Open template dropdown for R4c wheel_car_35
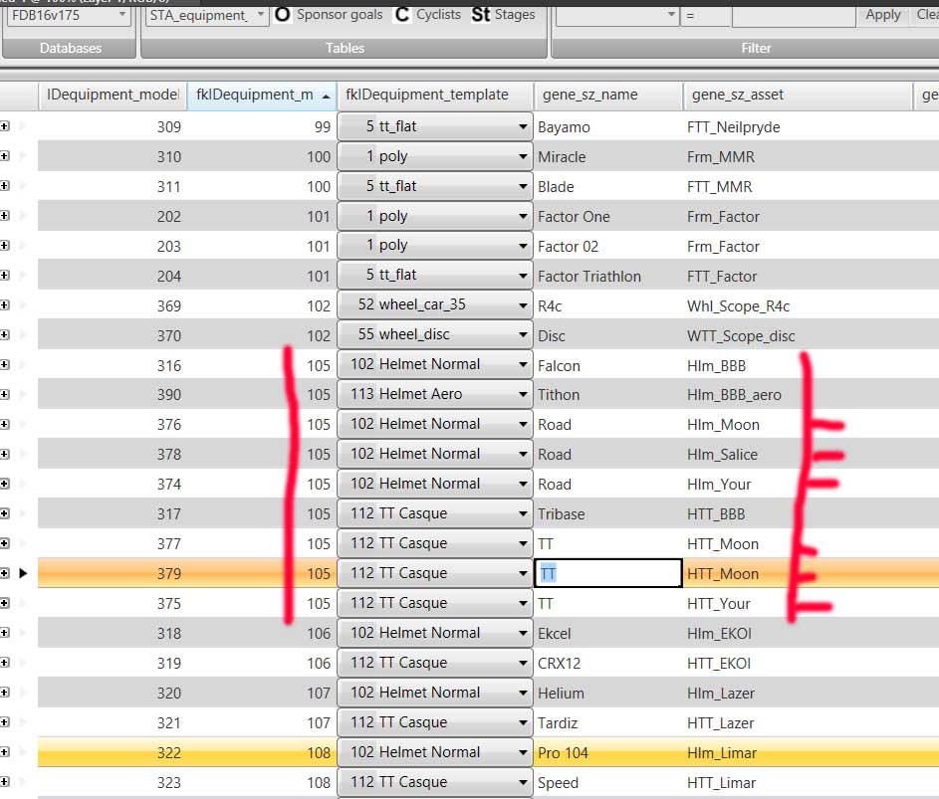 [x=523, y=305]
